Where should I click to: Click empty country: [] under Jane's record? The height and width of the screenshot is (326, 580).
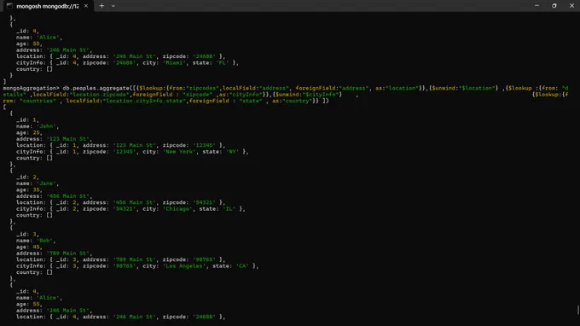(x=34, y=215)
